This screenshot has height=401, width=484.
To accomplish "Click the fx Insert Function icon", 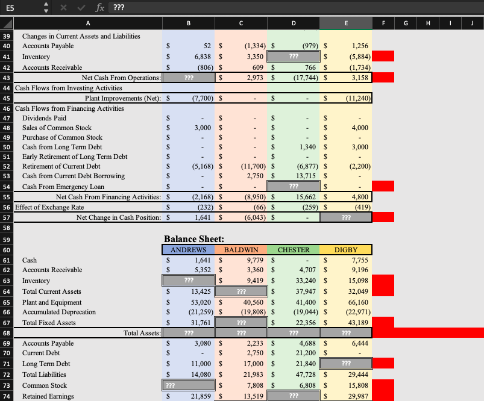I will click(100, 8).
